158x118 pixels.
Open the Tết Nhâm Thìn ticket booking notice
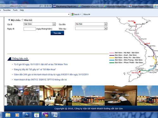tap(41, 65)
